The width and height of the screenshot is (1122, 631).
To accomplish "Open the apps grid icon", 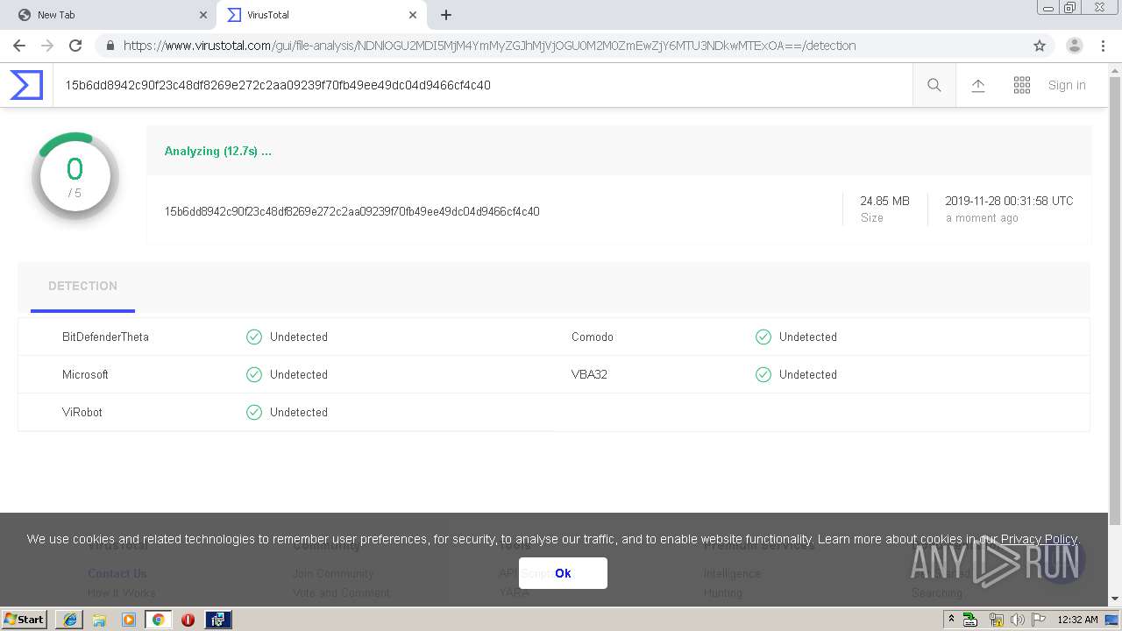I will click(1022, 85).
